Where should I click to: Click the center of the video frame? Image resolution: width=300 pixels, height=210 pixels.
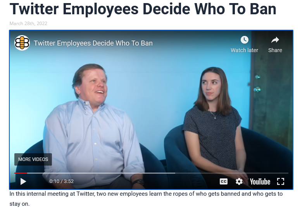coord(151,110)
